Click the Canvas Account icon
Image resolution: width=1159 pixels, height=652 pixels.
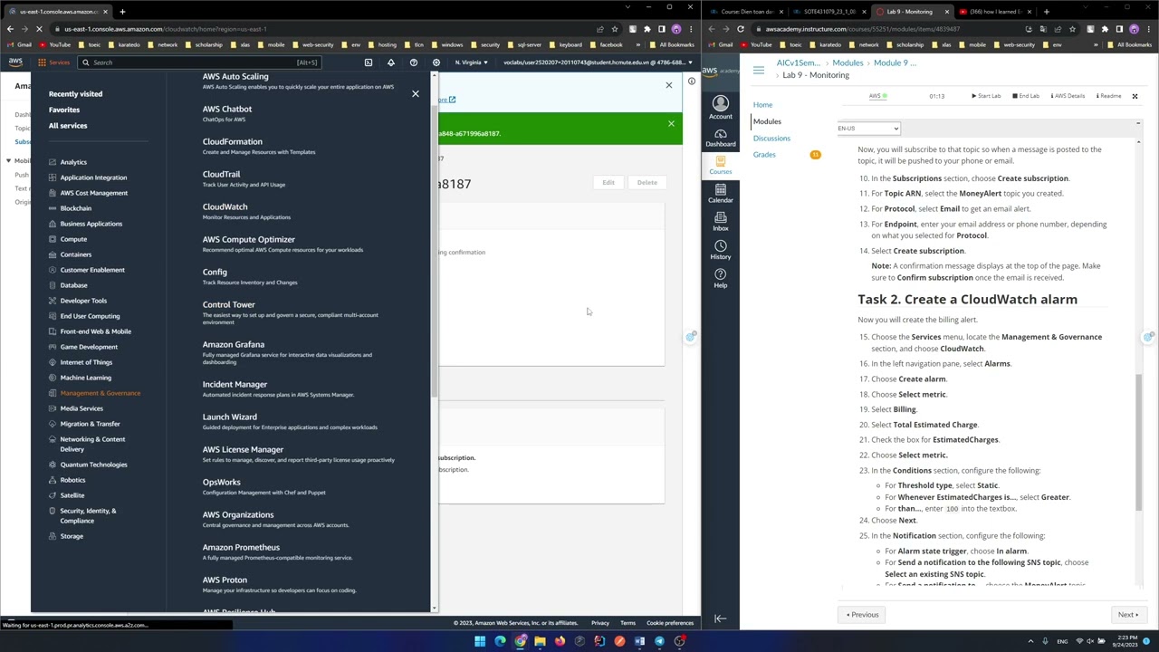(x=721, y=107)
